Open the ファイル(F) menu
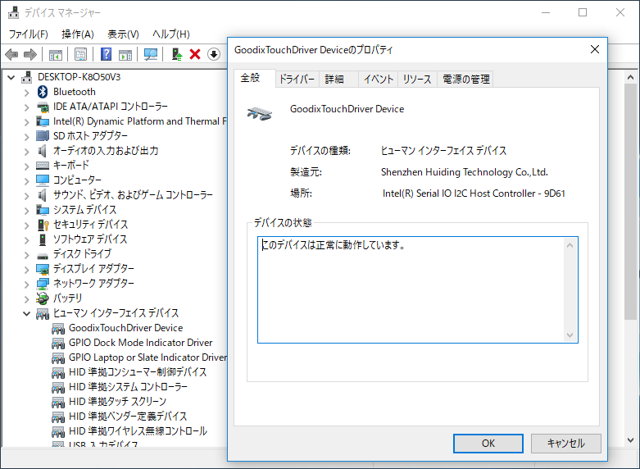640x469 pixels. (28, 34)
